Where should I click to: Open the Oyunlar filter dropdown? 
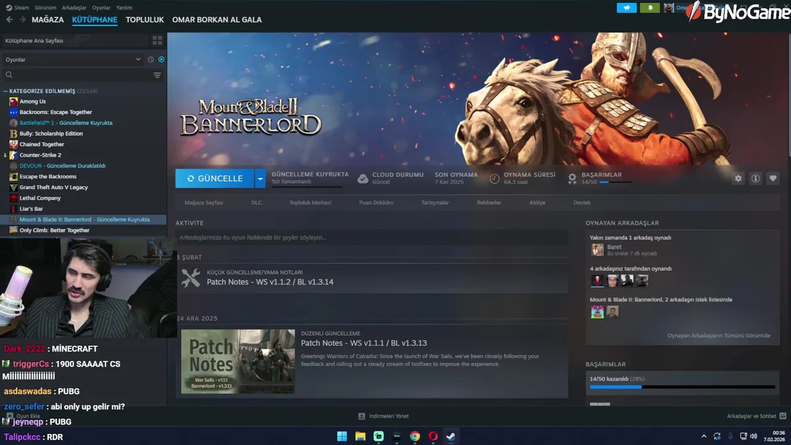point(73,59)
